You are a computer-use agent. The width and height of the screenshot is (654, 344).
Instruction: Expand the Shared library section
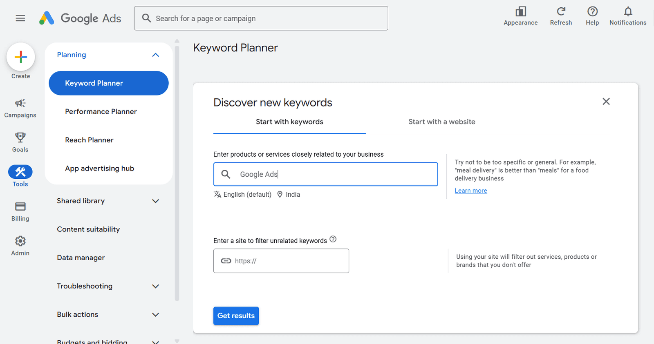(155, 201)
